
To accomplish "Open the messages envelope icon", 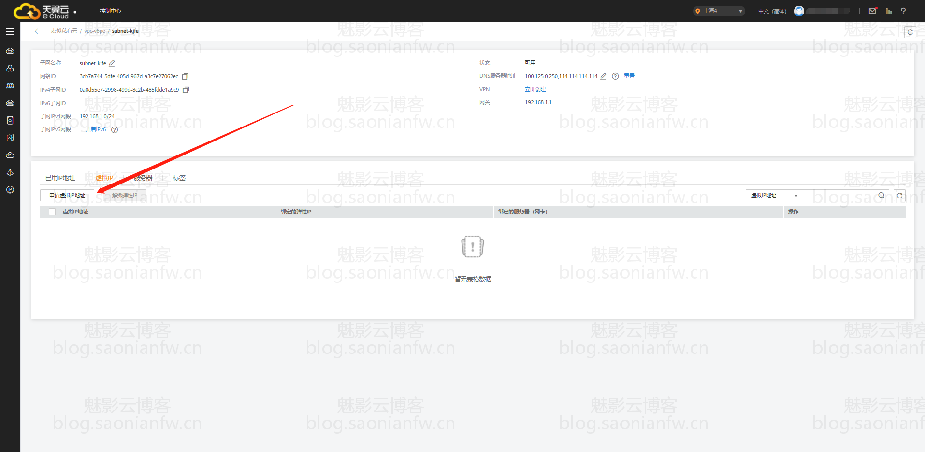I will tap(873, 11).
